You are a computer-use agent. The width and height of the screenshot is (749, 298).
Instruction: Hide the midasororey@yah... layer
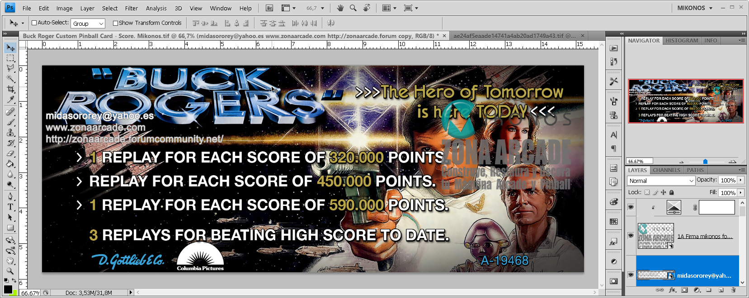click(631, 275)
